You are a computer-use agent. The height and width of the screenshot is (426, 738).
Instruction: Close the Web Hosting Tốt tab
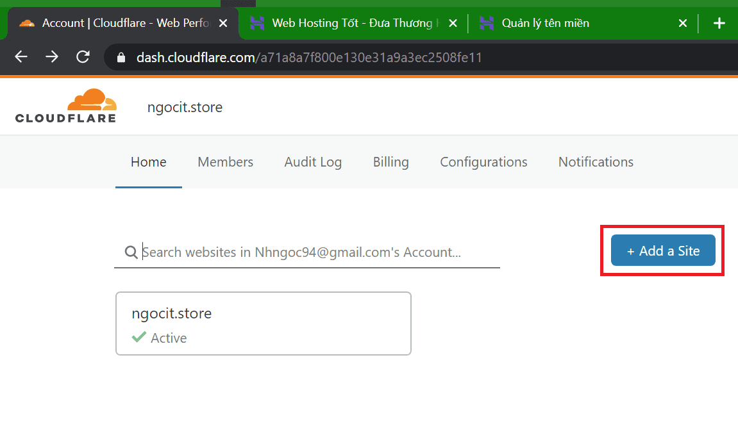tap(453, 23)
